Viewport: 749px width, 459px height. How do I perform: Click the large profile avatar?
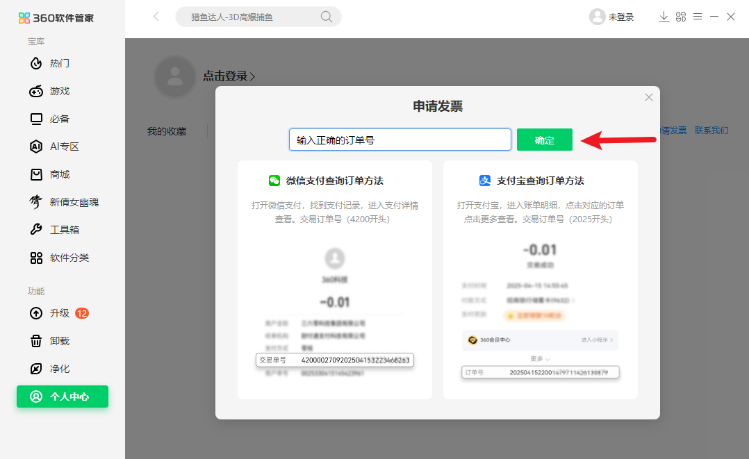coord(175,76)
